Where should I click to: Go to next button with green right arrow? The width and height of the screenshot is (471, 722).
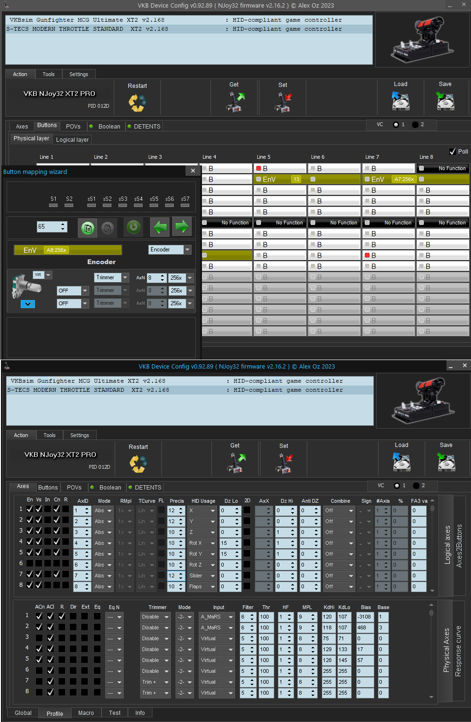[182, 227]
